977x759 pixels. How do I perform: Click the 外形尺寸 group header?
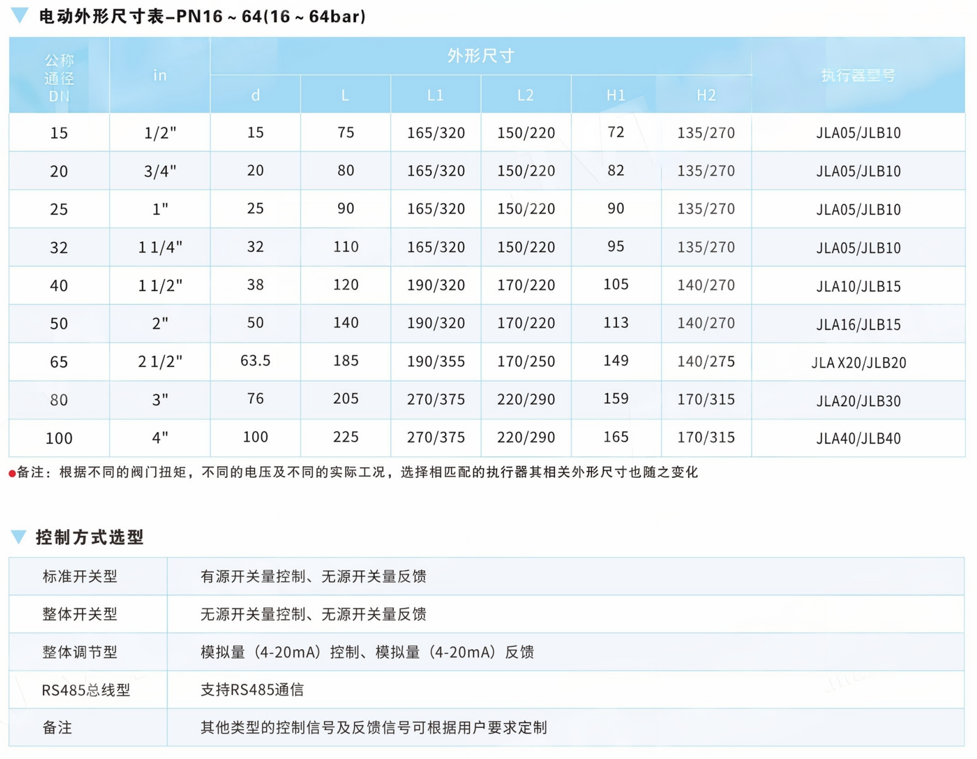[x=481, y=56]
